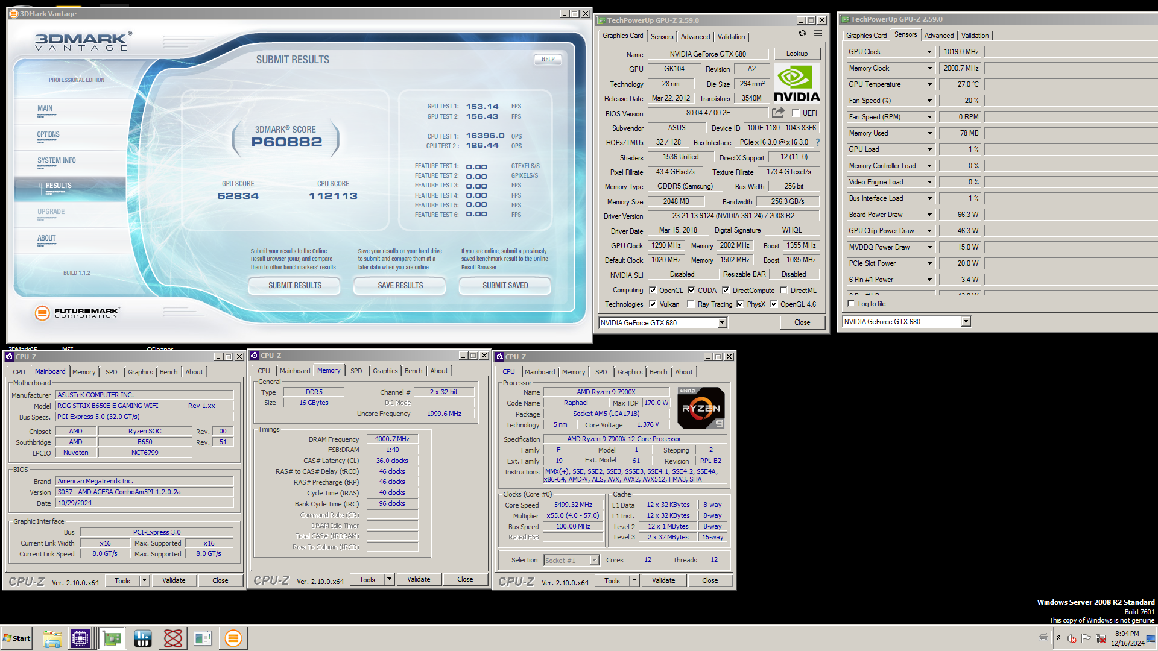1158x651 pixels.
Task: Click the HWiNFO-style blue taskbar icon
Action: [x=143, y=638]
